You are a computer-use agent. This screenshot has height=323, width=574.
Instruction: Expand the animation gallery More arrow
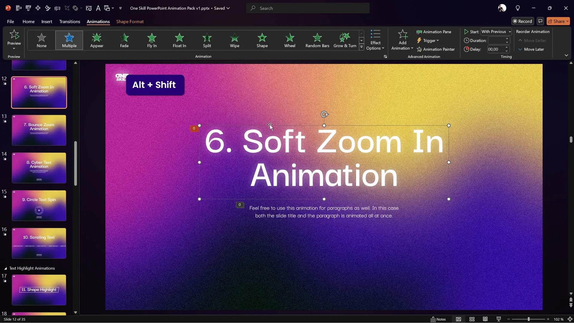[361, 47]
